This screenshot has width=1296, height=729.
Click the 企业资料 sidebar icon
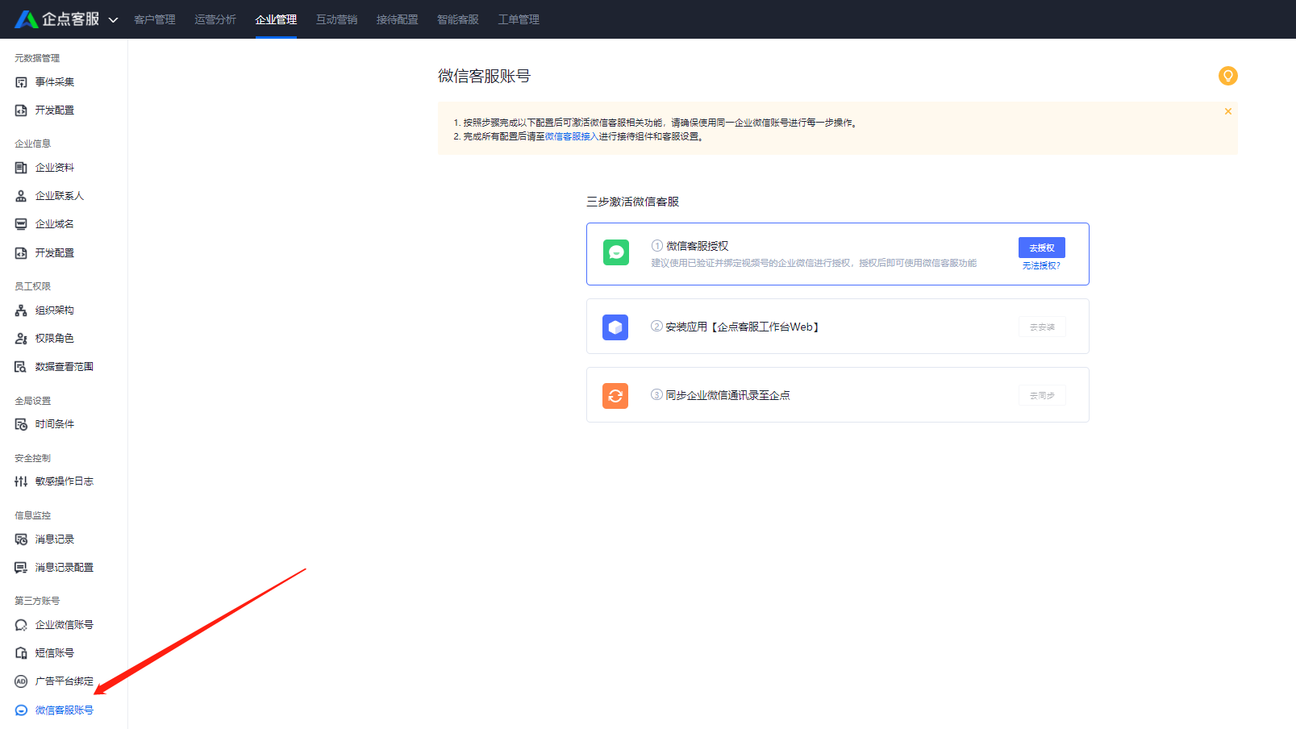point(21,168)
